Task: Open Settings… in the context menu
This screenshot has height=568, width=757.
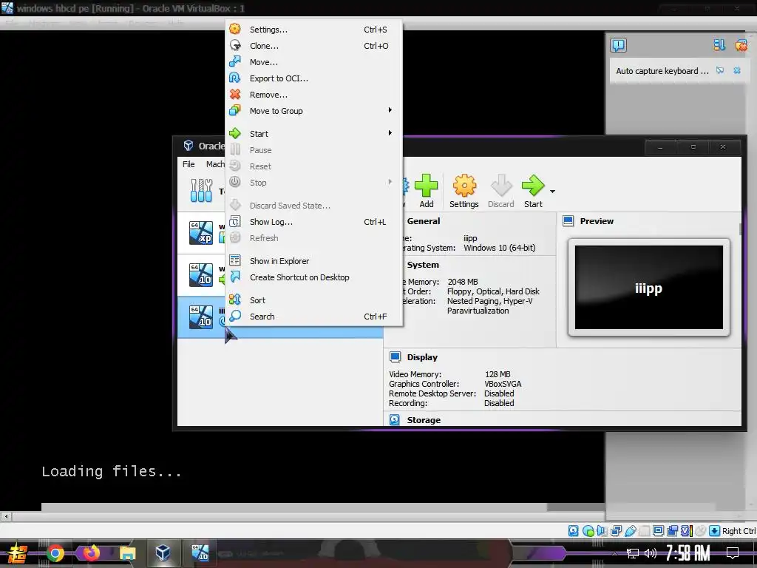Action: coord(313,30)
